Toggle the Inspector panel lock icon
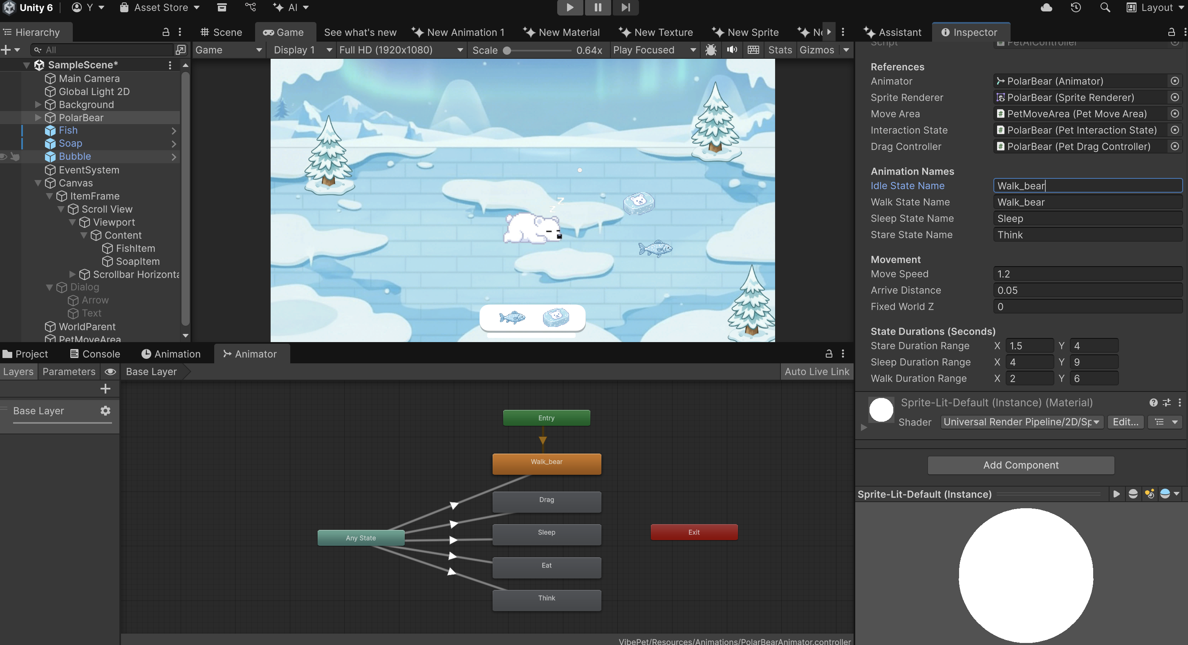 1171,32
